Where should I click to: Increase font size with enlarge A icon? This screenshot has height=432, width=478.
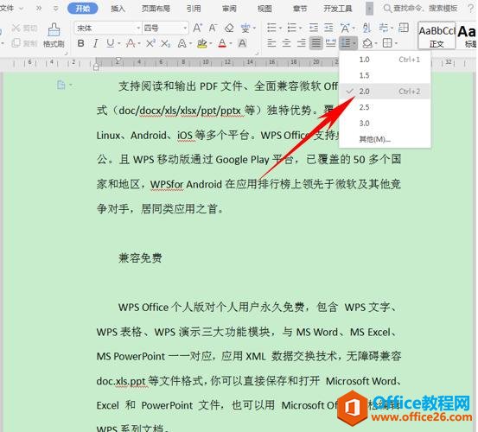[197, 28]
